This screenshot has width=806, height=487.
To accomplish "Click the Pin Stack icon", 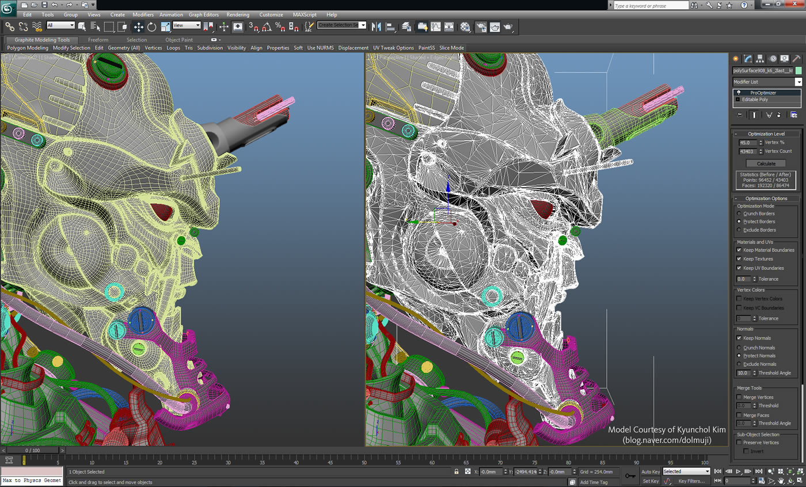I will (740, 115).
